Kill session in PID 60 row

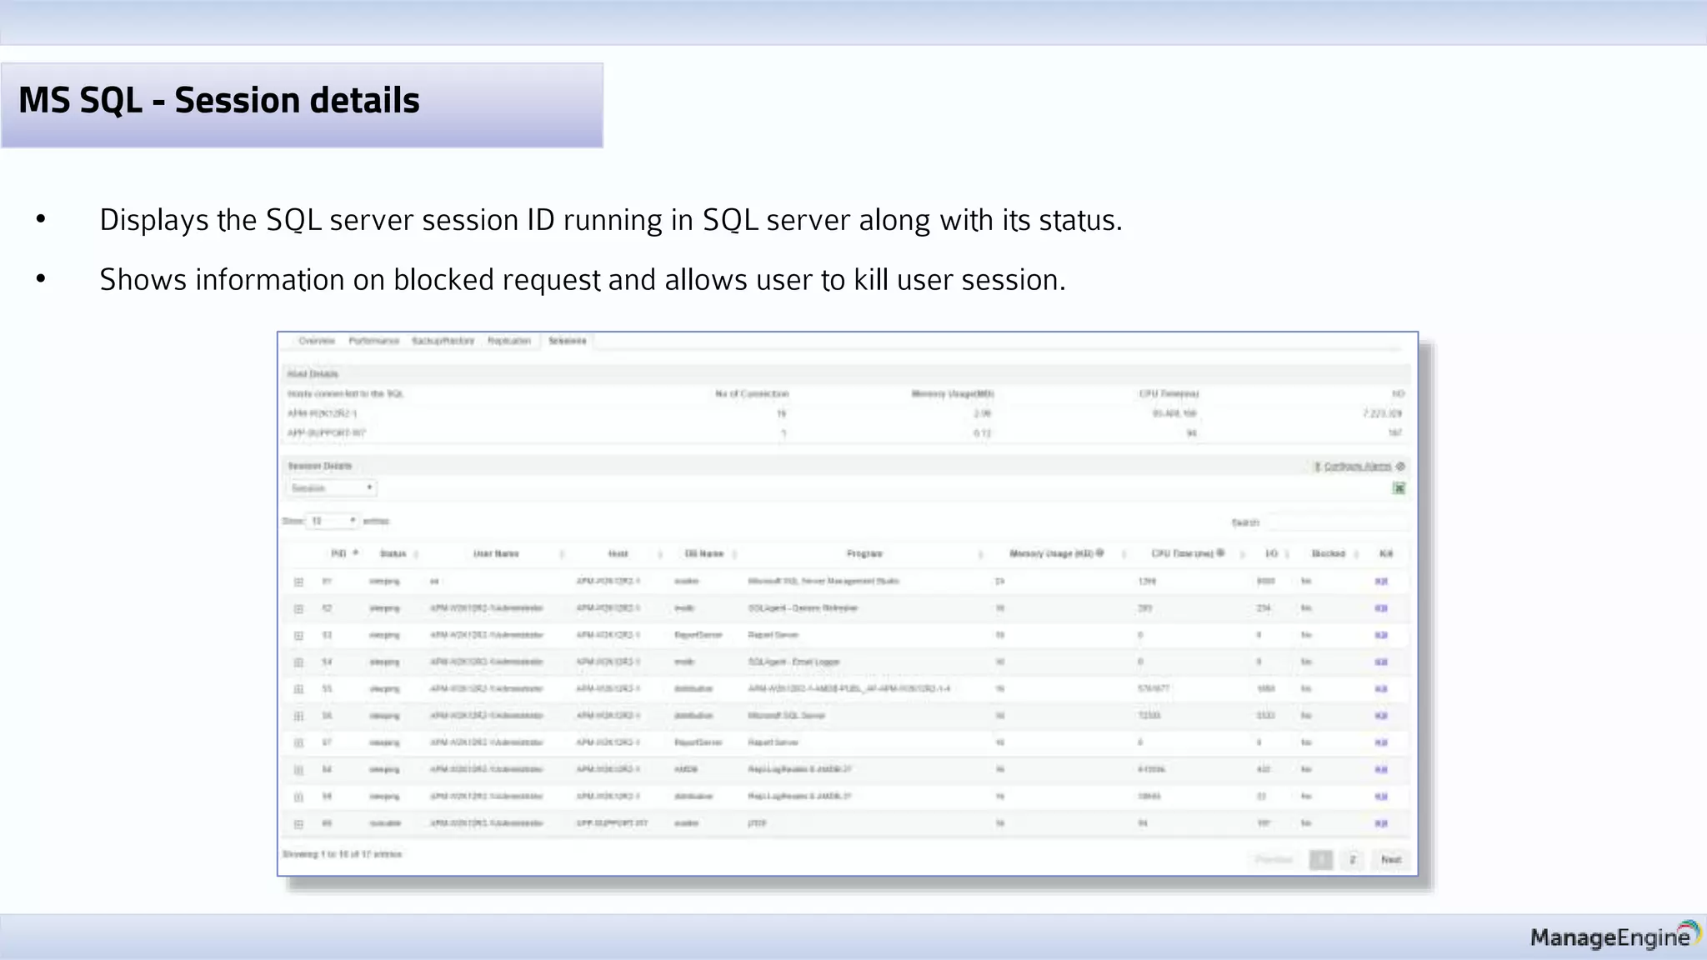(1381, 823)
